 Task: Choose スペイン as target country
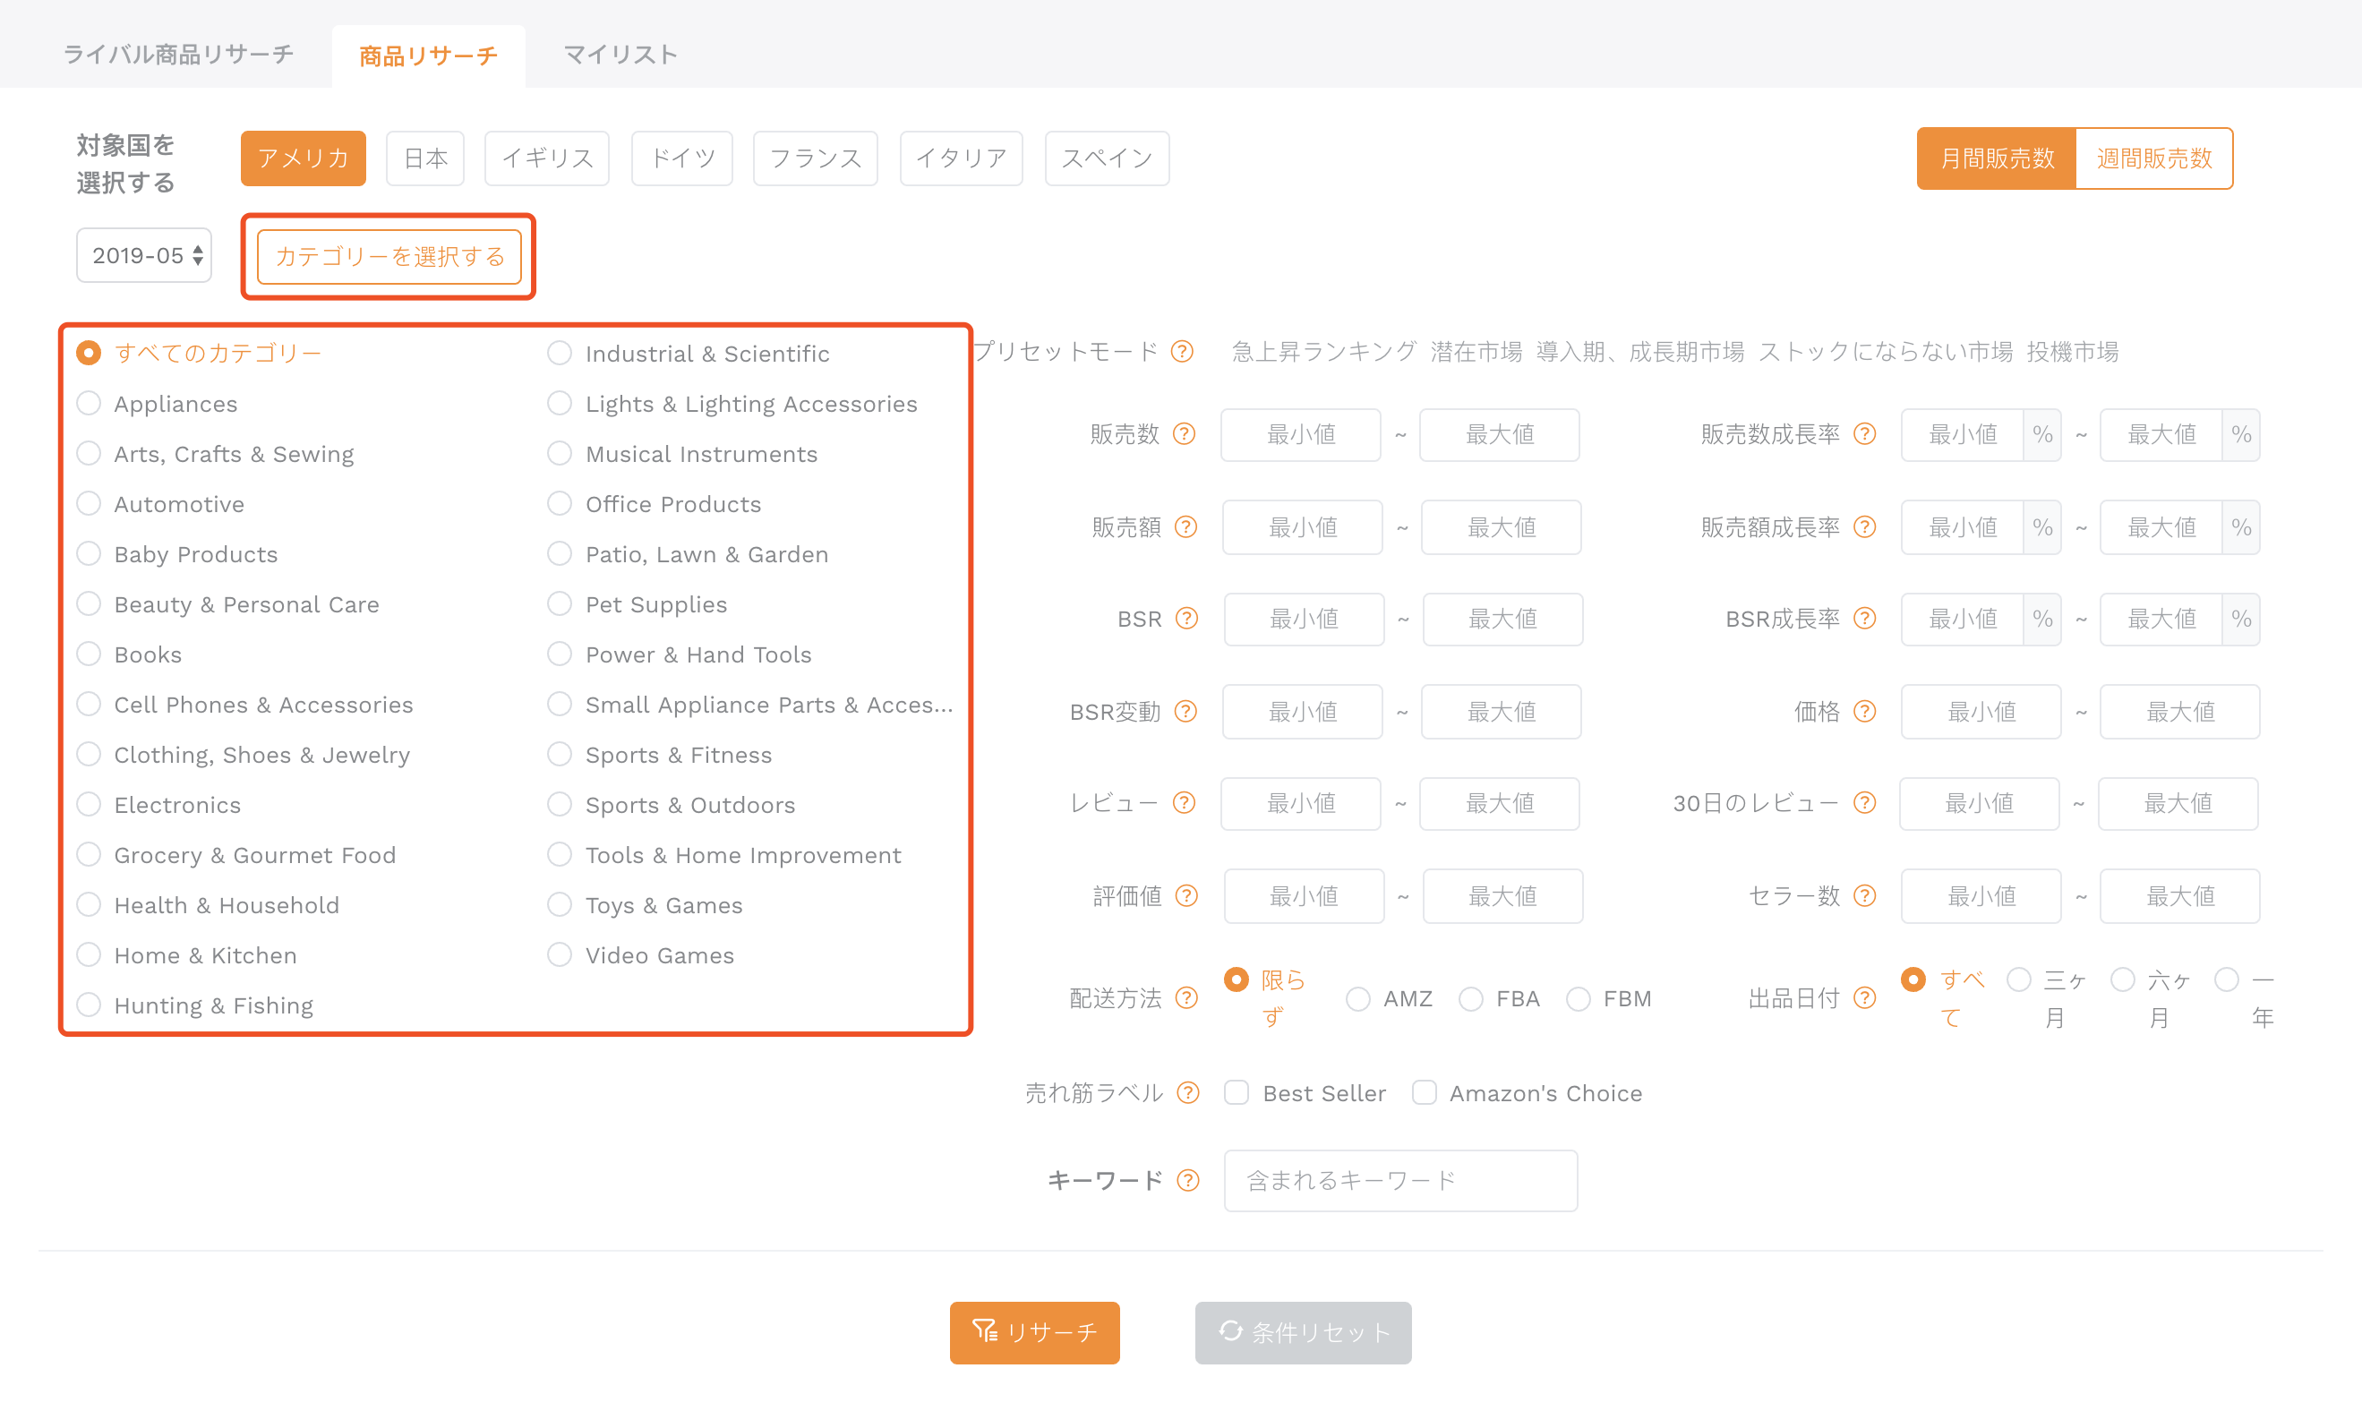(1107, 158)
